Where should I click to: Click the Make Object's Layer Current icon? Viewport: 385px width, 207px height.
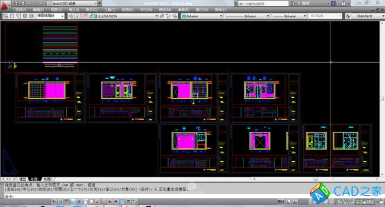(x=162, y=16)
